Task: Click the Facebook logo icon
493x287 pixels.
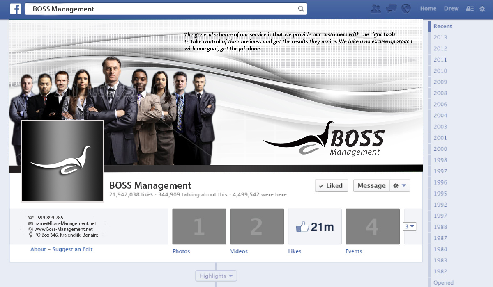Action: coord(16,9)
